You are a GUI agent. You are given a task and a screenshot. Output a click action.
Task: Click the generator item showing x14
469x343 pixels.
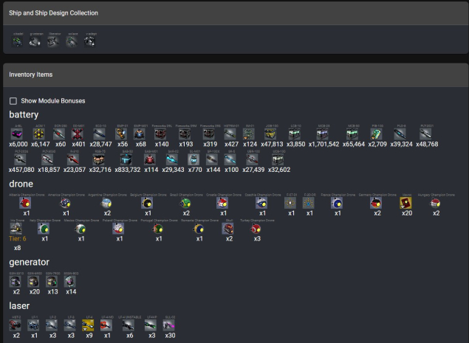70,281
